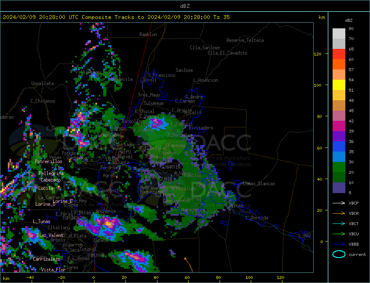Viewport: 370px width, 283px height.
Task: Click the JUNIN label on map
Action: [166, 179]
